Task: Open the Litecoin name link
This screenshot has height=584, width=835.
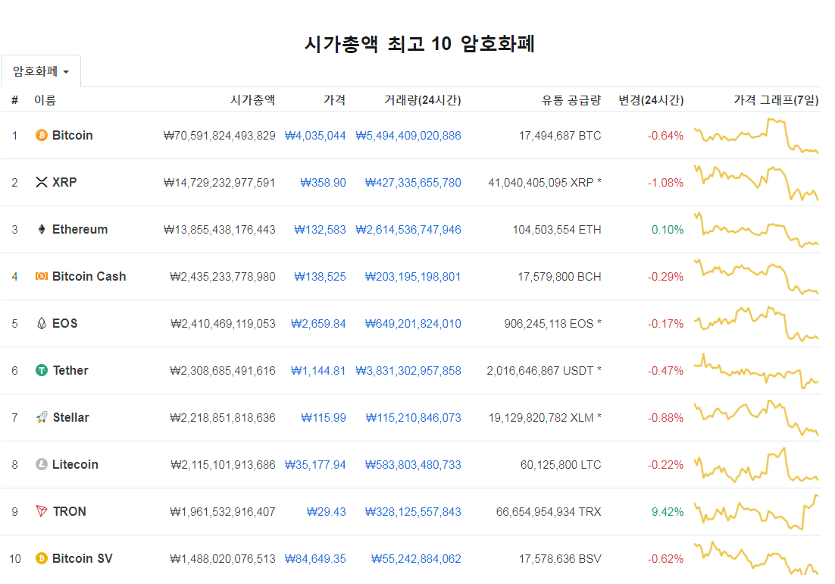Action: tap(75, 465)
